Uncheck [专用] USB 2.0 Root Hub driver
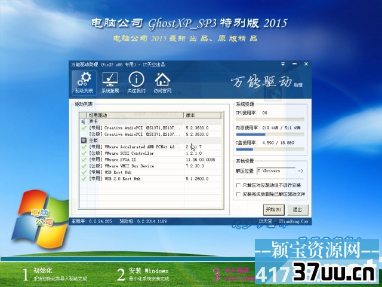Viewport: 382px width, 287px height. click(x=84, y=179)
